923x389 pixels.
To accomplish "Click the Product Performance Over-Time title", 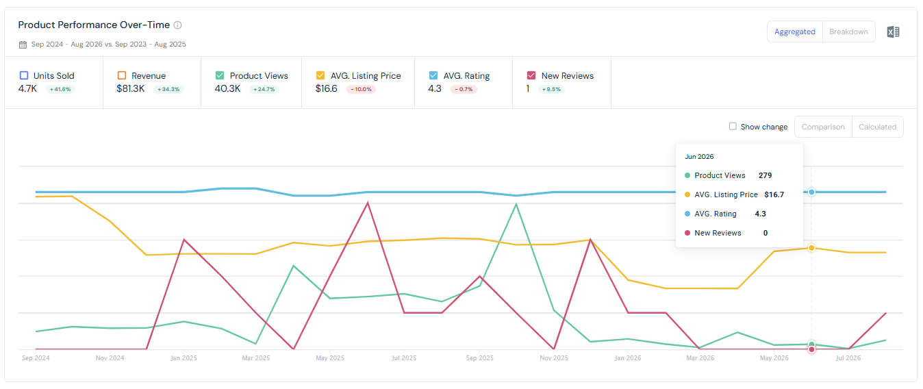I will (x=93, y=25).
